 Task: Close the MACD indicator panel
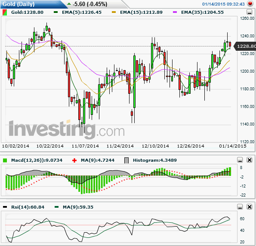[x=250, y=160]
